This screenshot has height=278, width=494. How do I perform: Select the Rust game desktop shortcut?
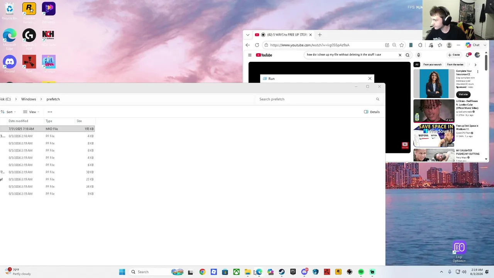tap(29, 64)
